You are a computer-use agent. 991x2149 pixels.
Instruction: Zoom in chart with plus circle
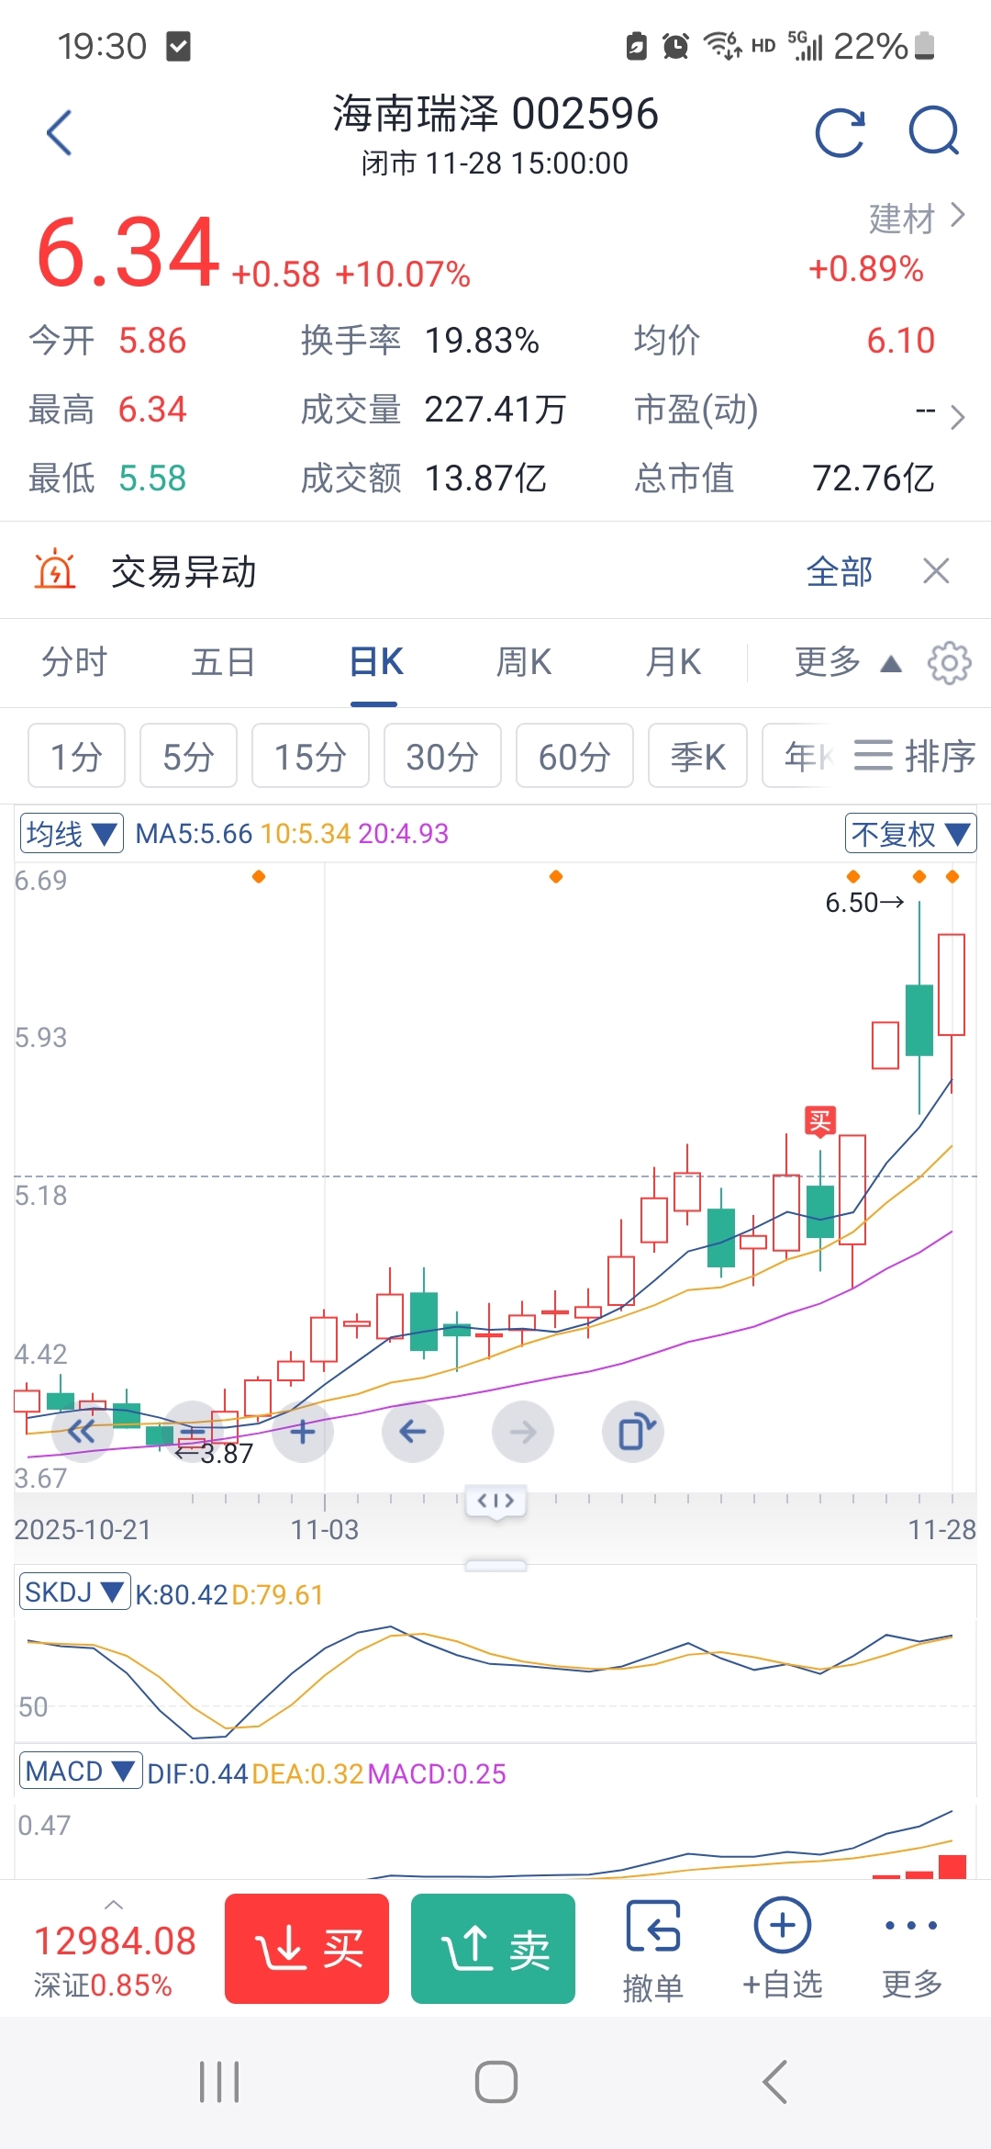pos(303,1432)
